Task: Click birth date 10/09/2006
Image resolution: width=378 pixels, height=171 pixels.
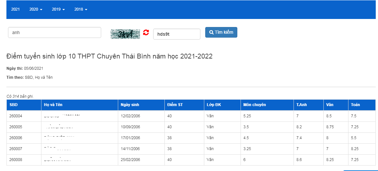Action: tap(130, 127)
